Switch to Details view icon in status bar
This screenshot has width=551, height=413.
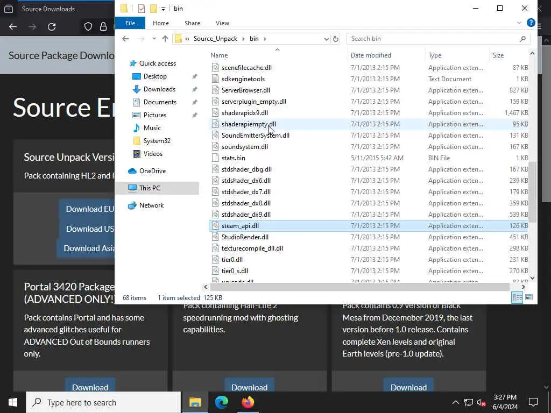517,297
